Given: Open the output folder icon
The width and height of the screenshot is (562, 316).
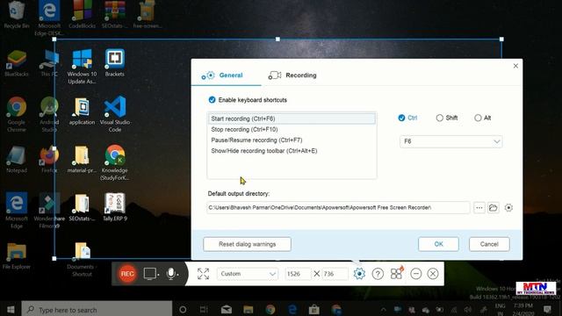Looking at the screenshot, I should coord(494,207).
